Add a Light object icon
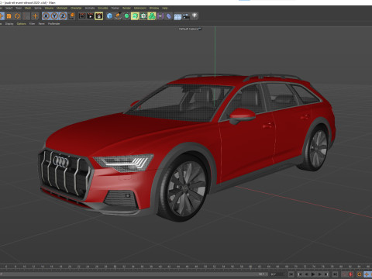372x279 pixels. [x=195, y=16]
